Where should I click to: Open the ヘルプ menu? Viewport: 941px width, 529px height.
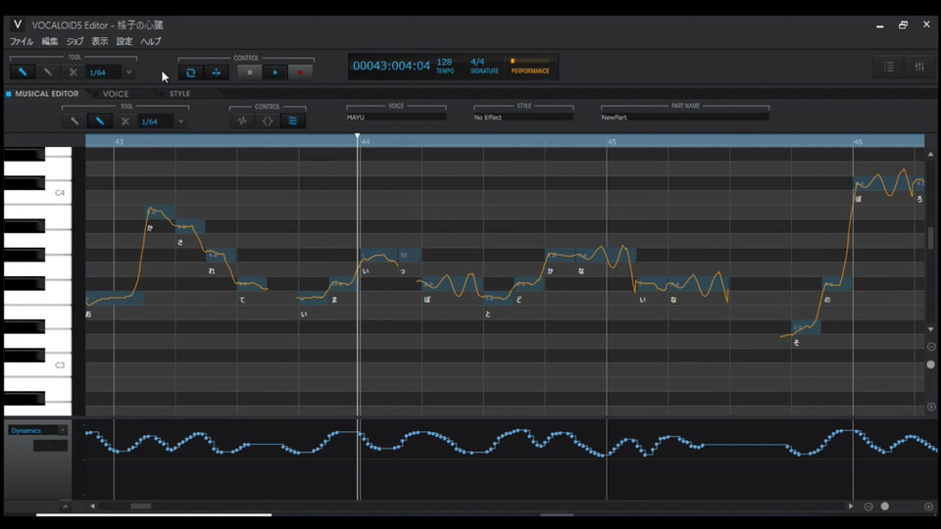pos(151,41)
